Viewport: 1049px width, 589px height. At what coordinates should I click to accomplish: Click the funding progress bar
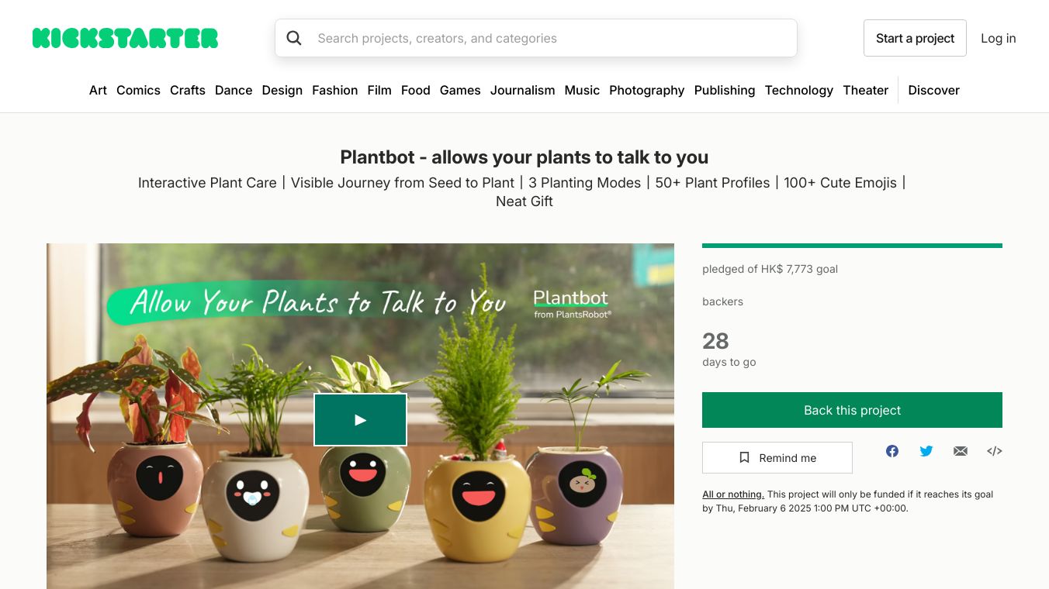(852, 246)
